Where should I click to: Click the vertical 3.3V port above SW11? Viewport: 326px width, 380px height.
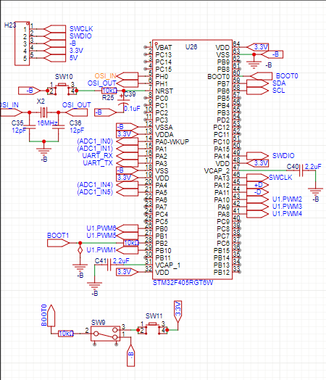(x=178, y=312)
